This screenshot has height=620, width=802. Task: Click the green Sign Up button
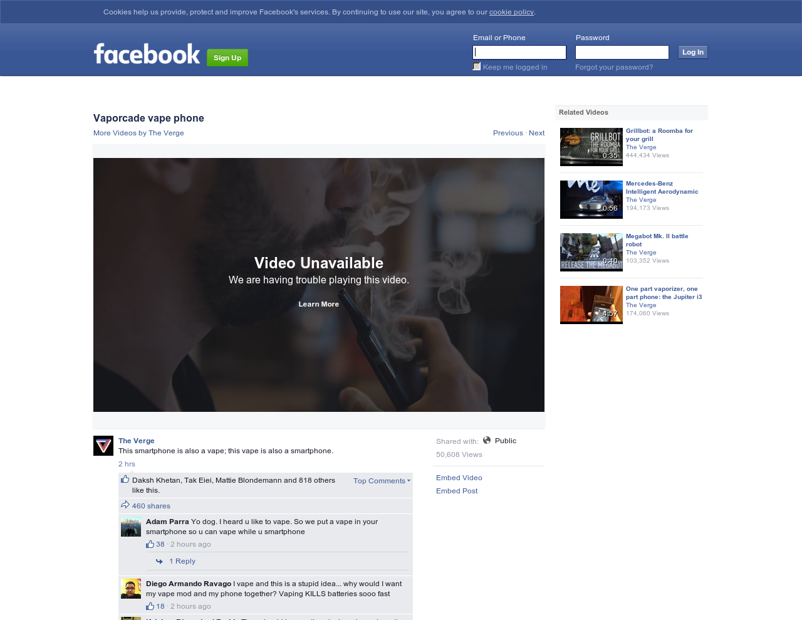tap(227, 58)
